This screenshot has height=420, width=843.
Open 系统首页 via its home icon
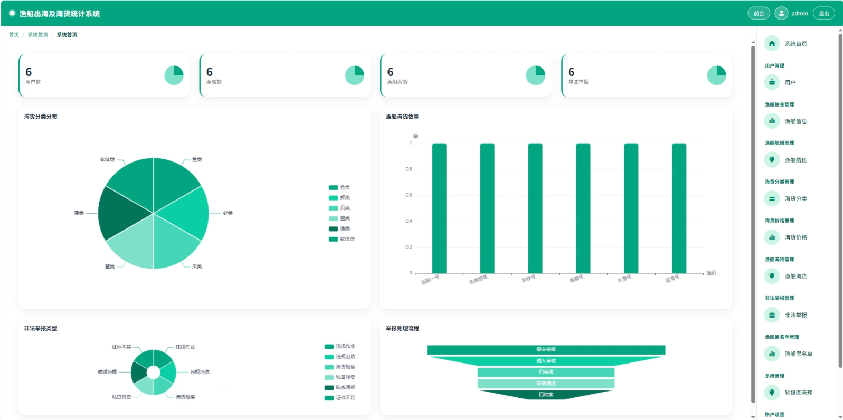pyautogui.click(x=772, y=44)
